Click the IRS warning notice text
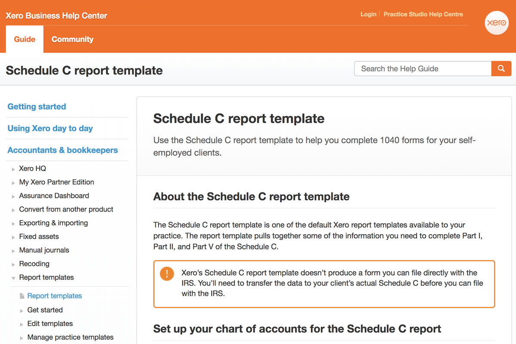Image resolution: width=516 pixels, height=344 pixels. tap(332, 283)
